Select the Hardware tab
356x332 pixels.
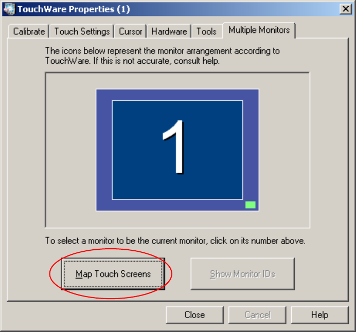point(169,31)
